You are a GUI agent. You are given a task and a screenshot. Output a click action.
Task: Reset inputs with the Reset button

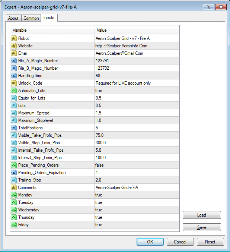click(x=210, y=242)
